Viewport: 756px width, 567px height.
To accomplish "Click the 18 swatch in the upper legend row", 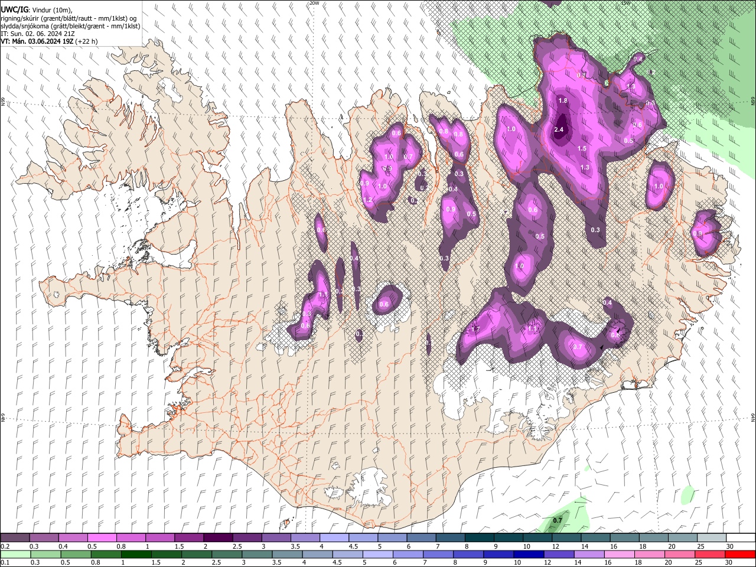I will 653,538.
